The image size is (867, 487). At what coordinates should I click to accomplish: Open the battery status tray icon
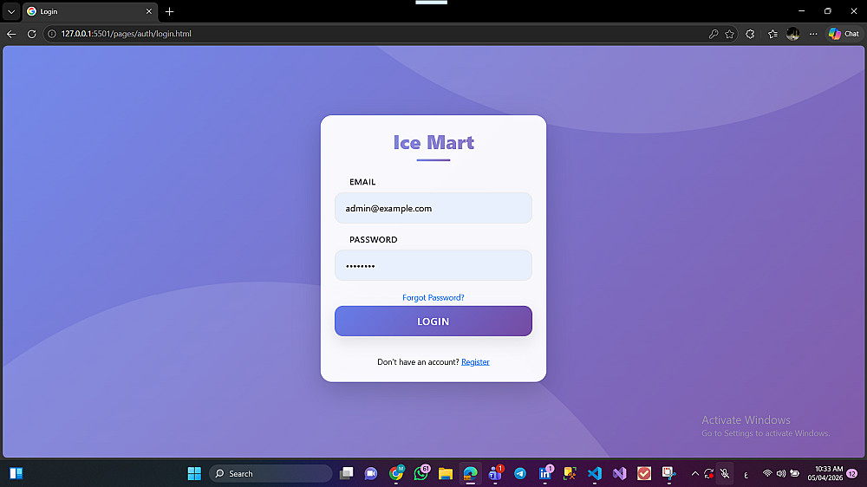(794, 474)
